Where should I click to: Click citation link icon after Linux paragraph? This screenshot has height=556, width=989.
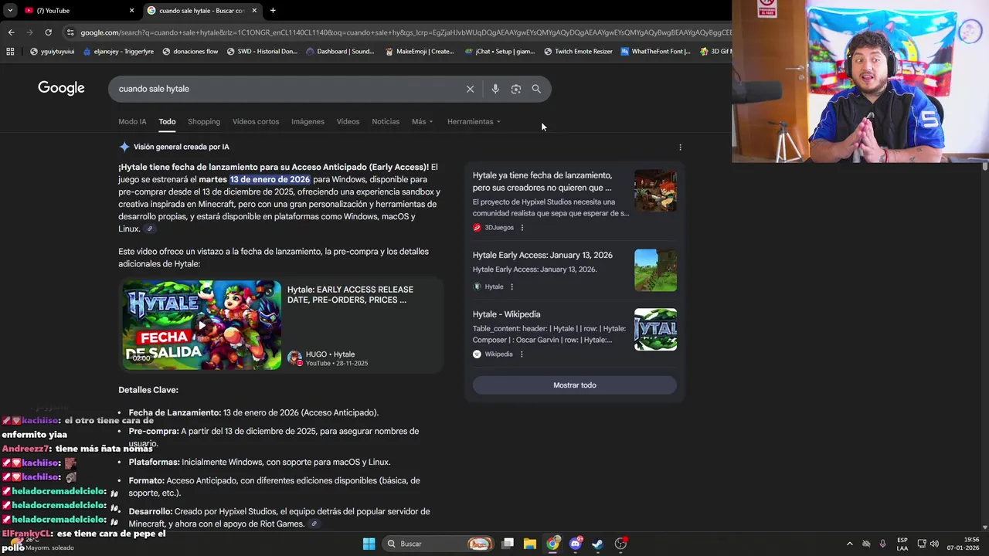pos(150,229)
